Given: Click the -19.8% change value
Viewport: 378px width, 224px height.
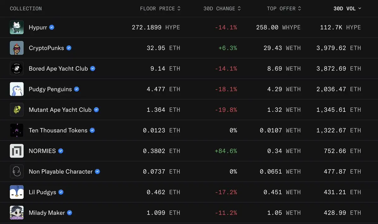Looking at the screenshot, I should [x=226, y=110].
